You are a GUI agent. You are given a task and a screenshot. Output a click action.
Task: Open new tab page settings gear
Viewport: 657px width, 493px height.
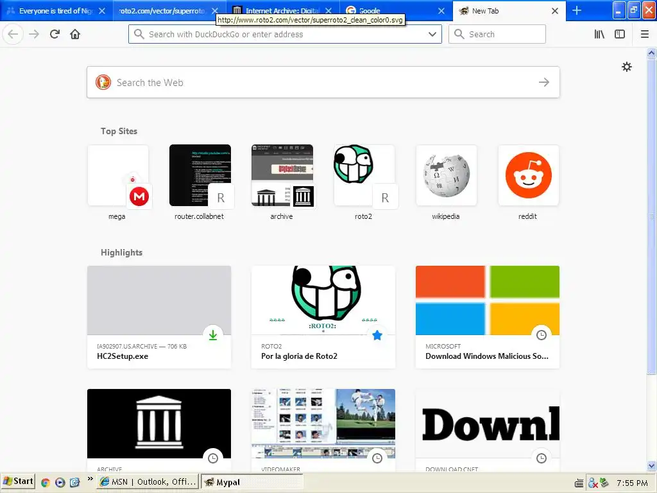click(626, 67)
